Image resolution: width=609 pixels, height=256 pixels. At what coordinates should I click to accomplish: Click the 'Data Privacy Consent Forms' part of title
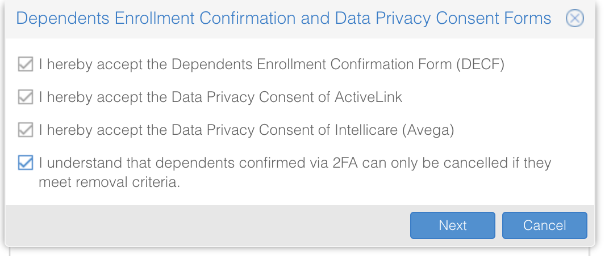coord(443,19)
